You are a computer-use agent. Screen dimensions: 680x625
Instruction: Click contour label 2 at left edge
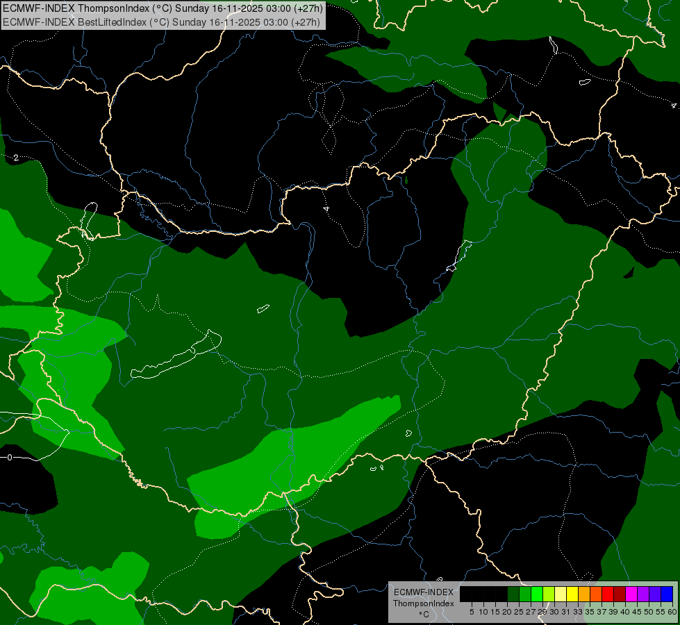(x=16, y=158)
